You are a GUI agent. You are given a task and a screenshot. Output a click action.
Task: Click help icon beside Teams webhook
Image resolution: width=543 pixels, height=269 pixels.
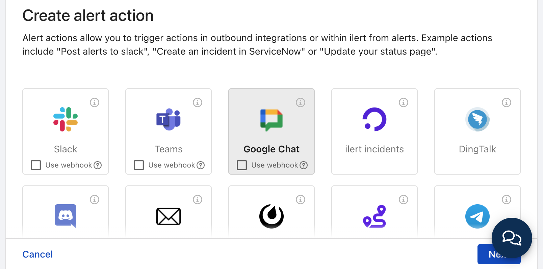pyautogui.click(x=201, y=165)
